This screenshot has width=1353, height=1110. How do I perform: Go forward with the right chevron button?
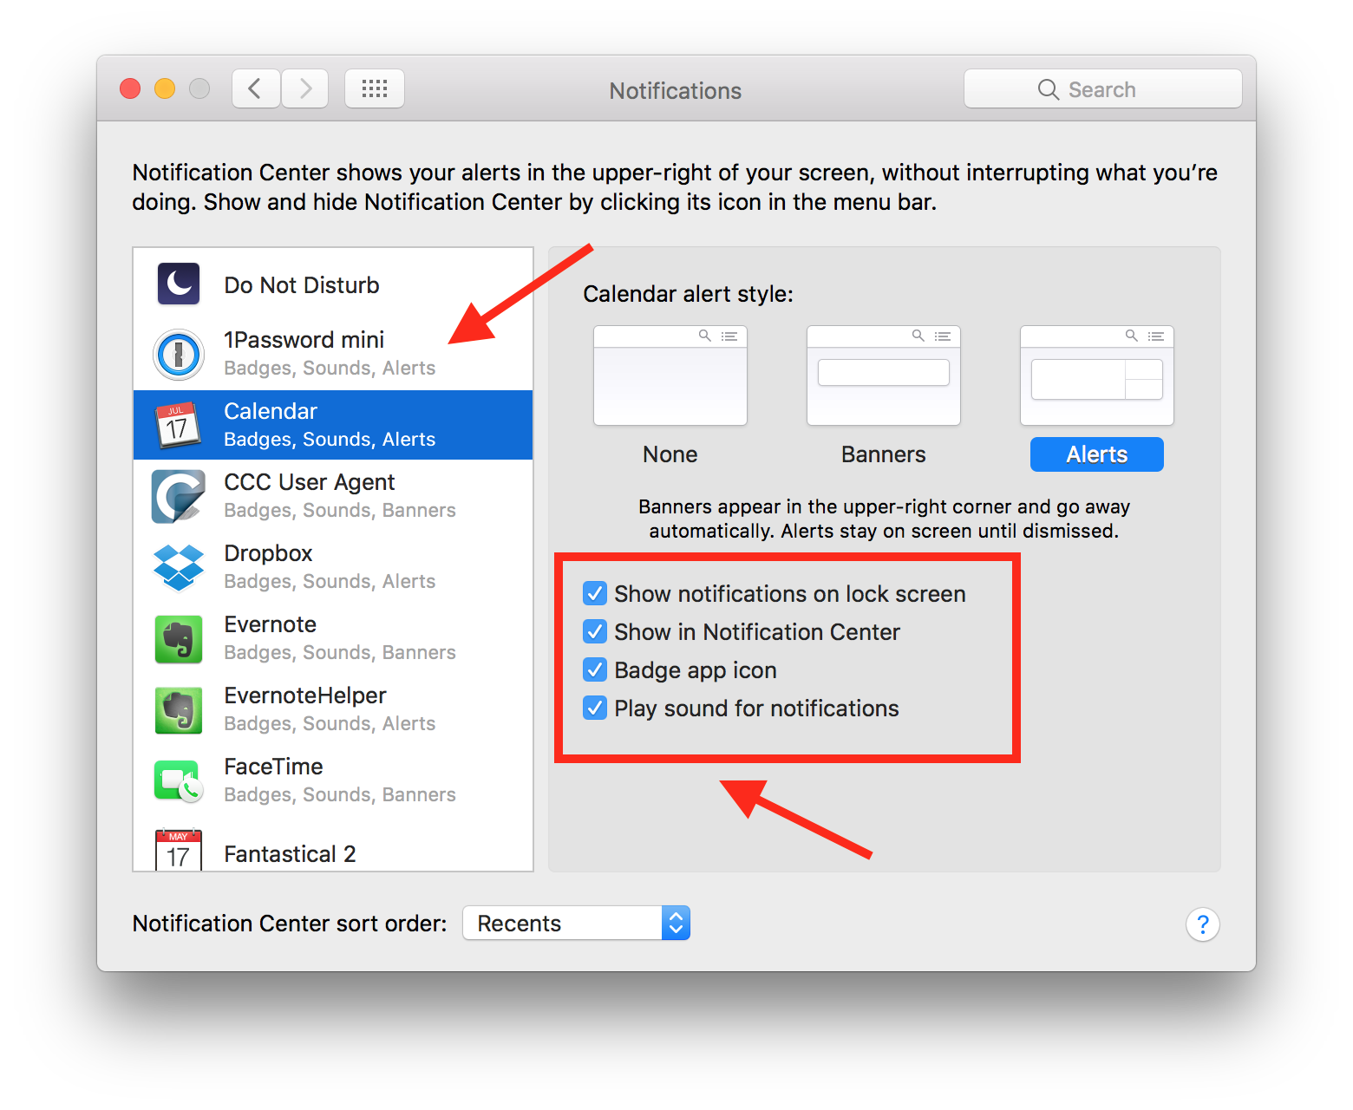tap(304, 88)
